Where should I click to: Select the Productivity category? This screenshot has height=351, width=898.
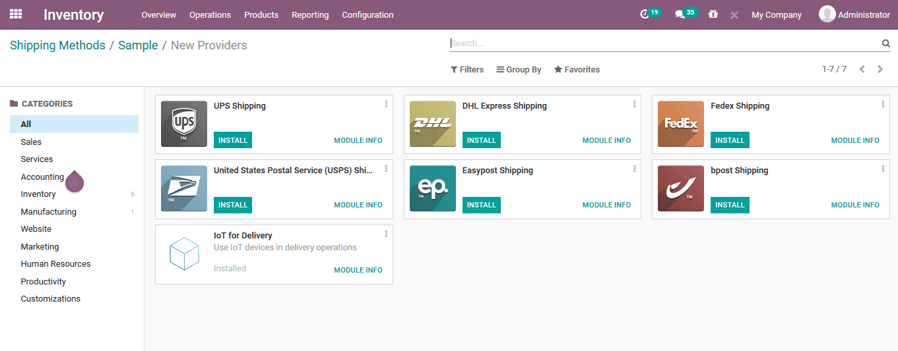pos(74,282)
